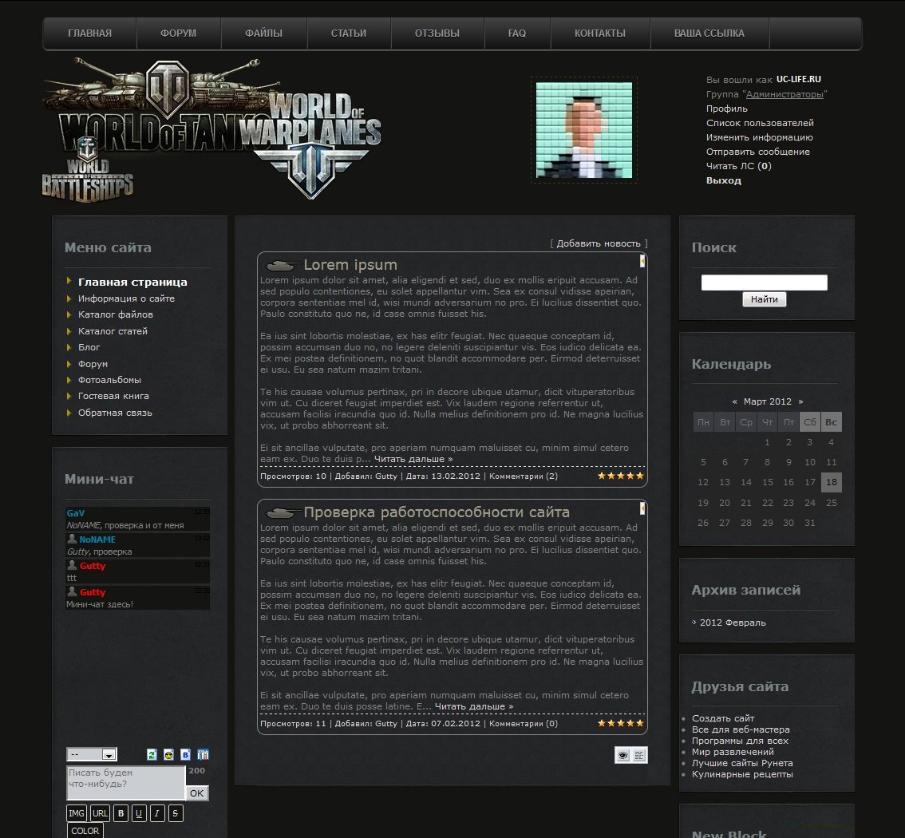Send the mini-chat message with OK
This screenshot has width=905, height=838.
pyautogui.click(x=197, y=793)
